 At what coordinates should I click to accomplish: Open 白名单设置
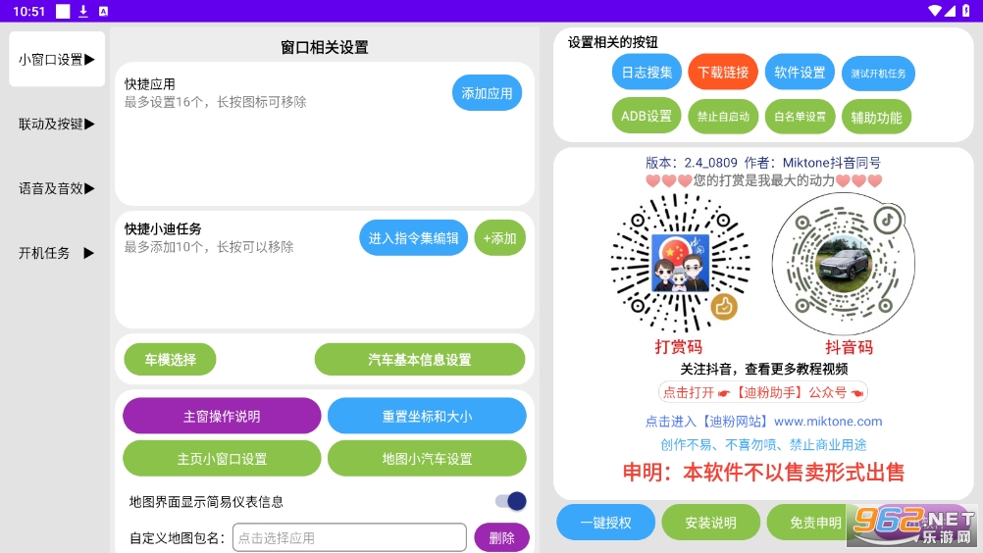point(800,117)
